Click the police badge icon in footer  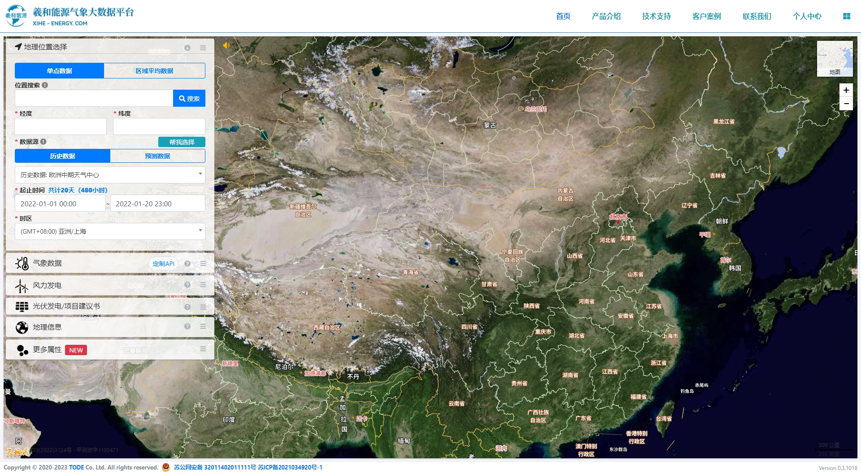pyautogui.click(x=166, y=467)
